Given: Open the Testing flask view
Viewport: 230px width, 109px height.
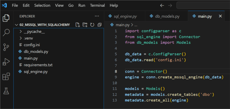Looking at the screenshot, I should (6, 91).
